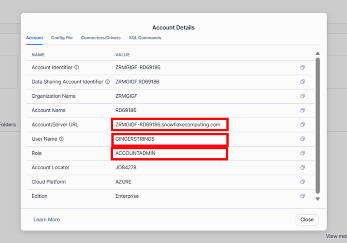Switch to the Account tab

(x=35, y=38)
